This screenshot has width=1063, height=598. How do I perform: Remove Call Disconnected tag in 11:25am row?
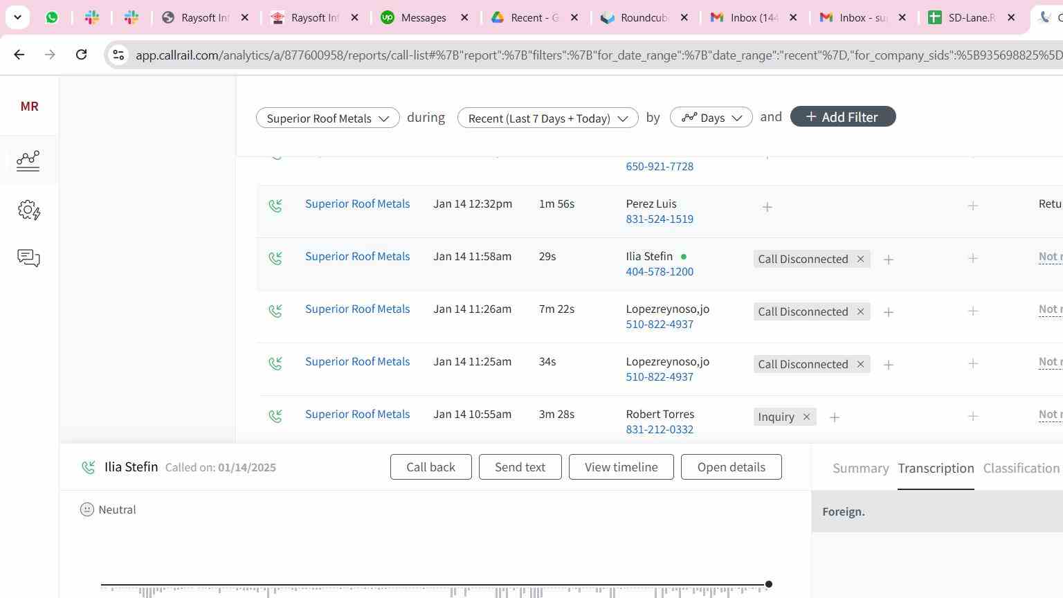click(x=860, y=364)
